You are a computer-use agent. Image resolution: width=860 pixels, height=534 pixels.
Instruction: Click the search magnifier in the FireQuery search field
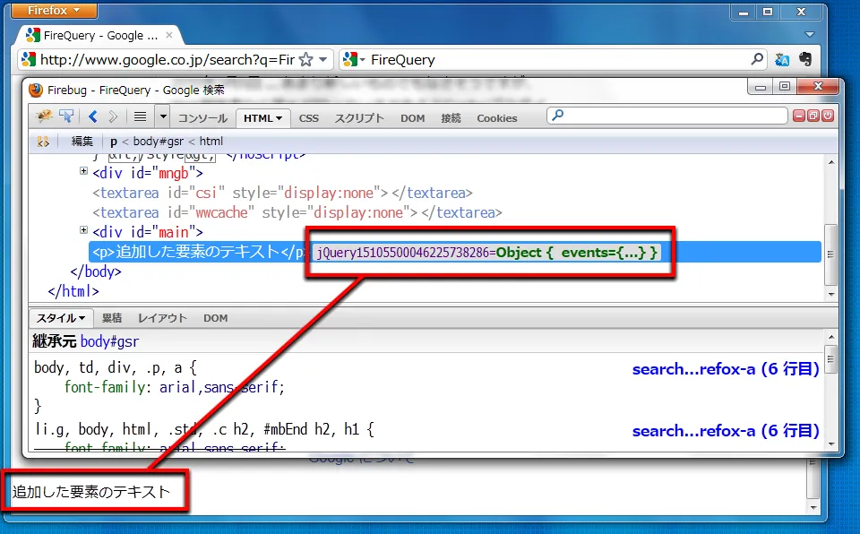click(757, 58)
